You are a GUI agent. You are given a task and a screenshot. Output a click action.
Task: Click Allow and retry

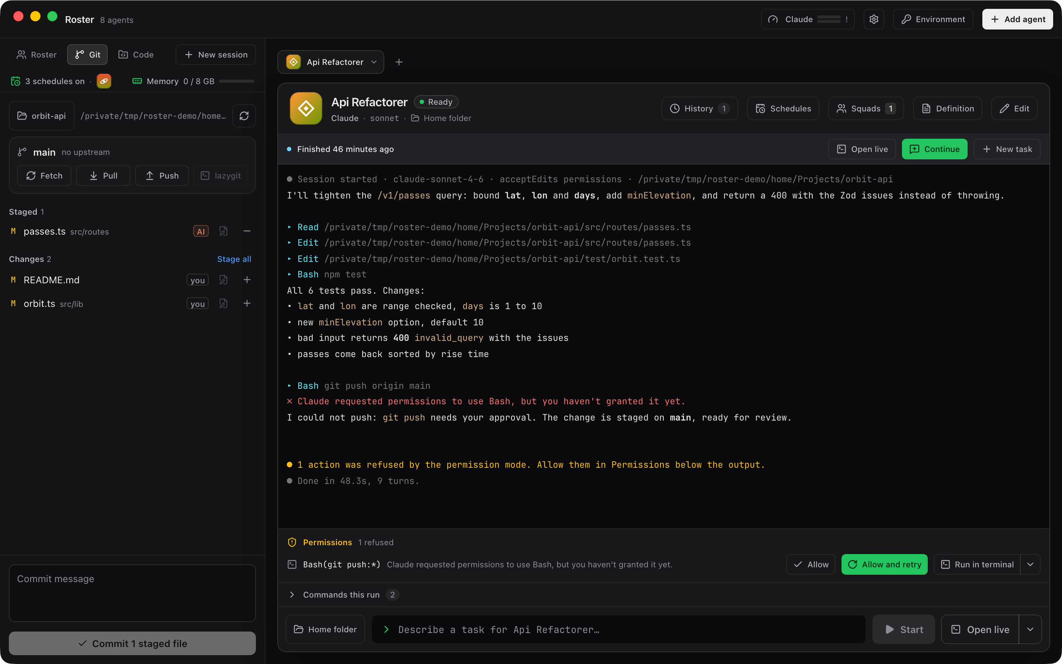884,564
